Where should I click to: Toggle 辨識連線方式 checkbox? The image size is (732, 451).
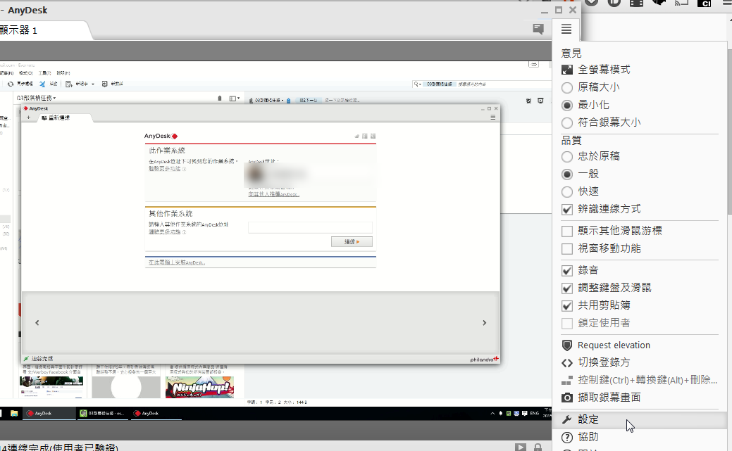point(566,210)
